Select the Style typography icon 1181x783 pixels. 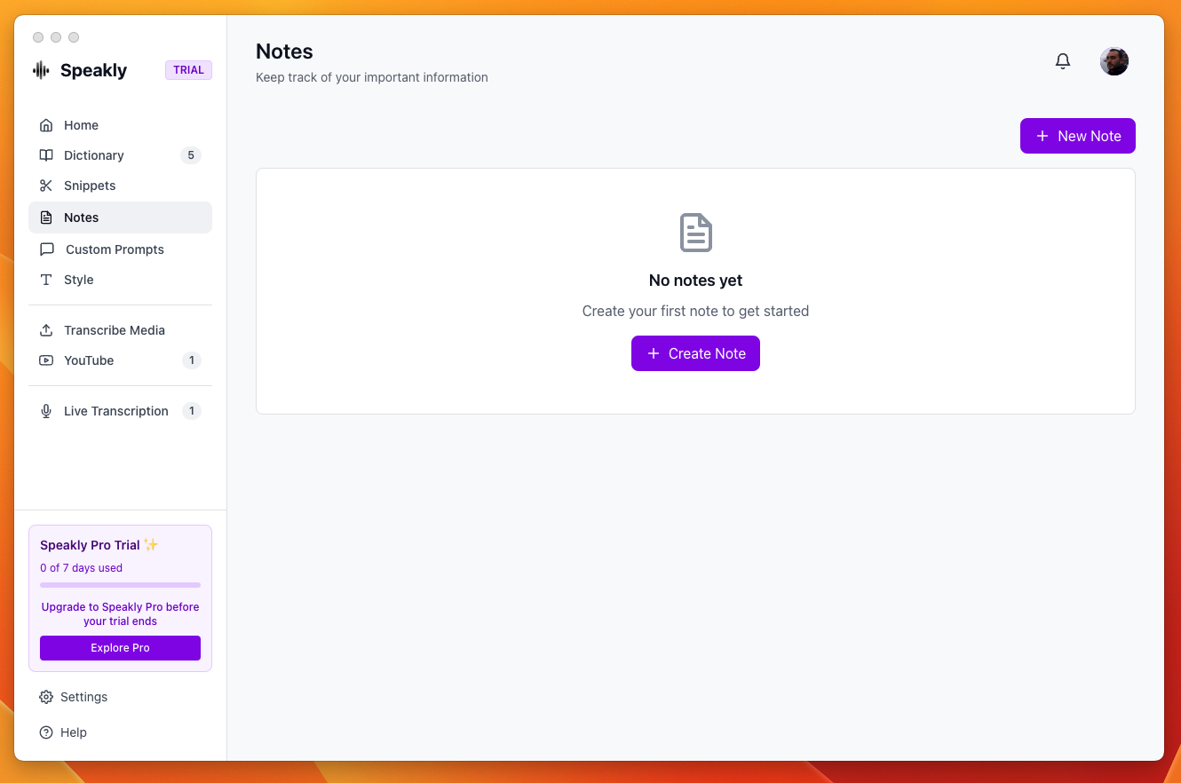click(46, 280)
